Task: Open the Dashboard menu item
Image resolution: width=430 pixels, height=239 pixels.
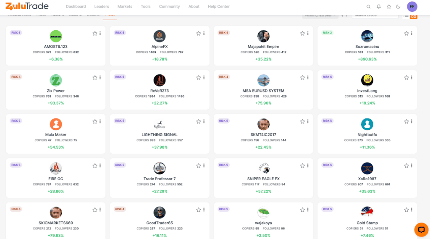Action: coord(76,7)
